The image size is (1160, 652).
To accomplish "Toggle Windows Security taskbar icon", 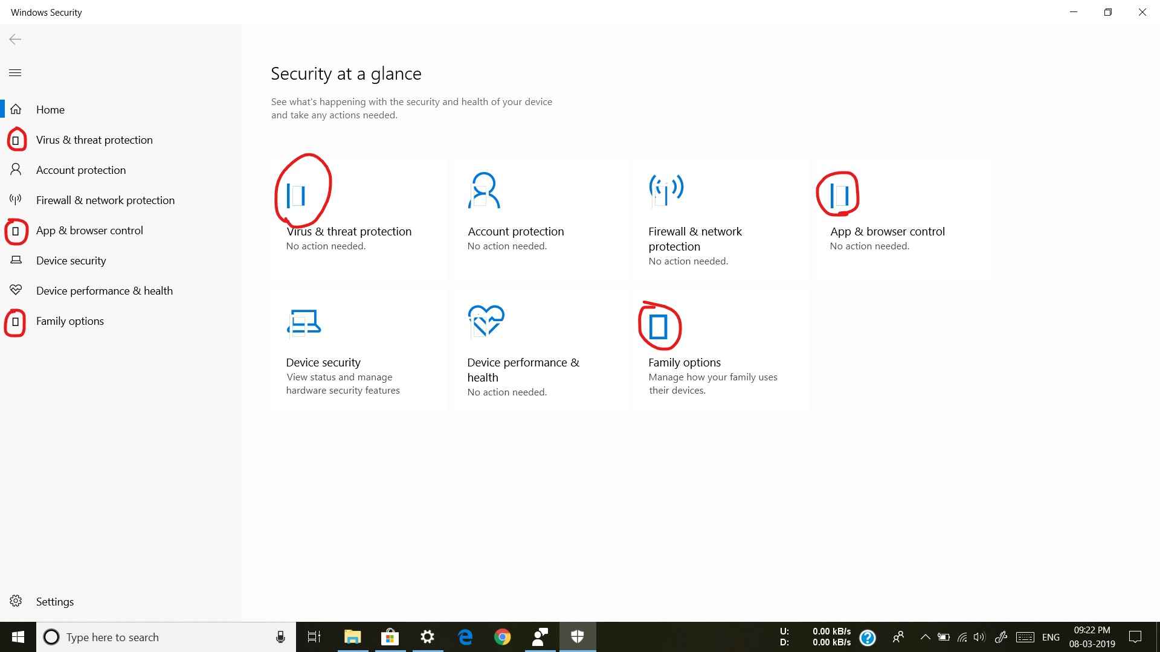I will coord(578,636).
